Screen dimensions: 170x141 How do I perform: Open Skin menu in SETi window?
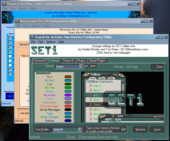(x=41, y=42)
